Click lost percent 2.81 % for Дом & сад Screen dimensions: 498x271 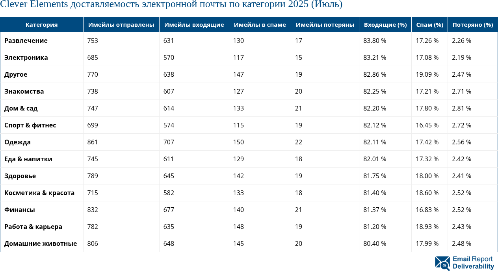pyautogui.click(x=461, y=108)
